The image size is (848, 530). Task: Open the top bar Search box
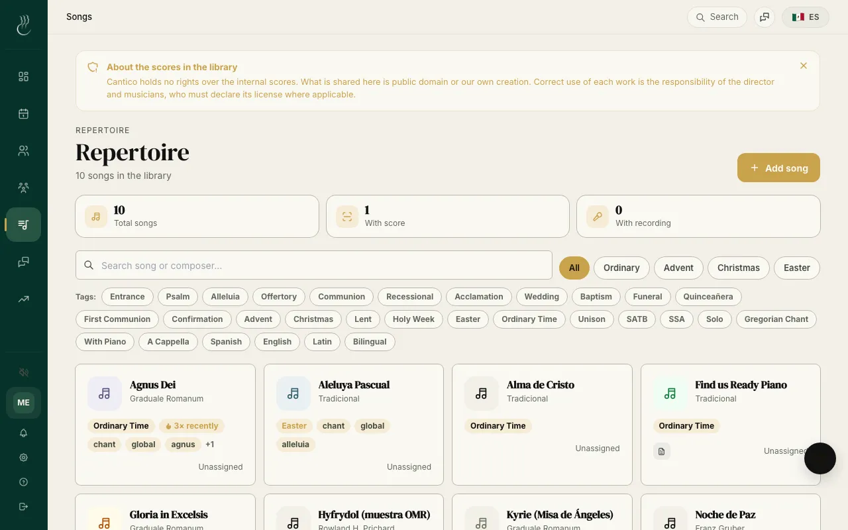[x=717, y=17]
